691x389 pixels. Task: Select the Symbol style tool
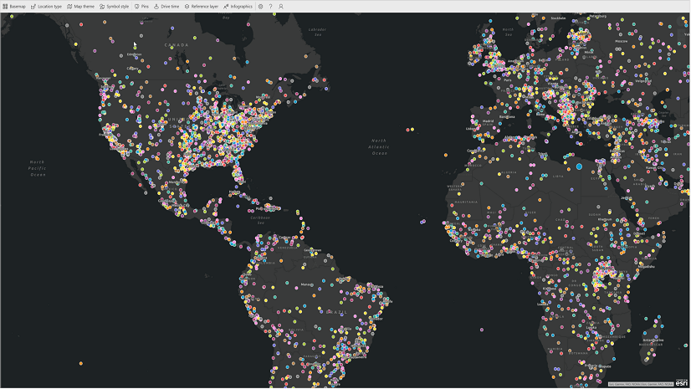114,7
